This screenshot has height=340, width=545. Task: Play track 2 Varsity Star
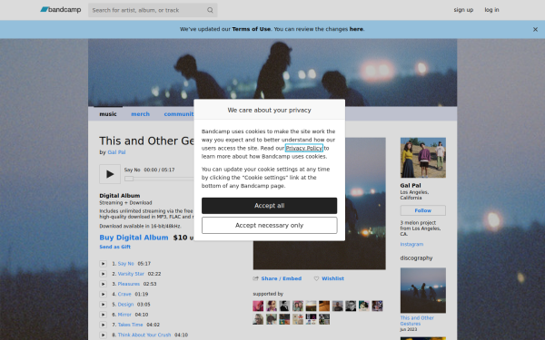tap(104, 274)
